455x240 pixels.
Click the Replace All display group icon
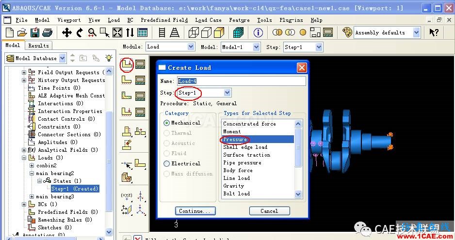[x=277, y=32]
